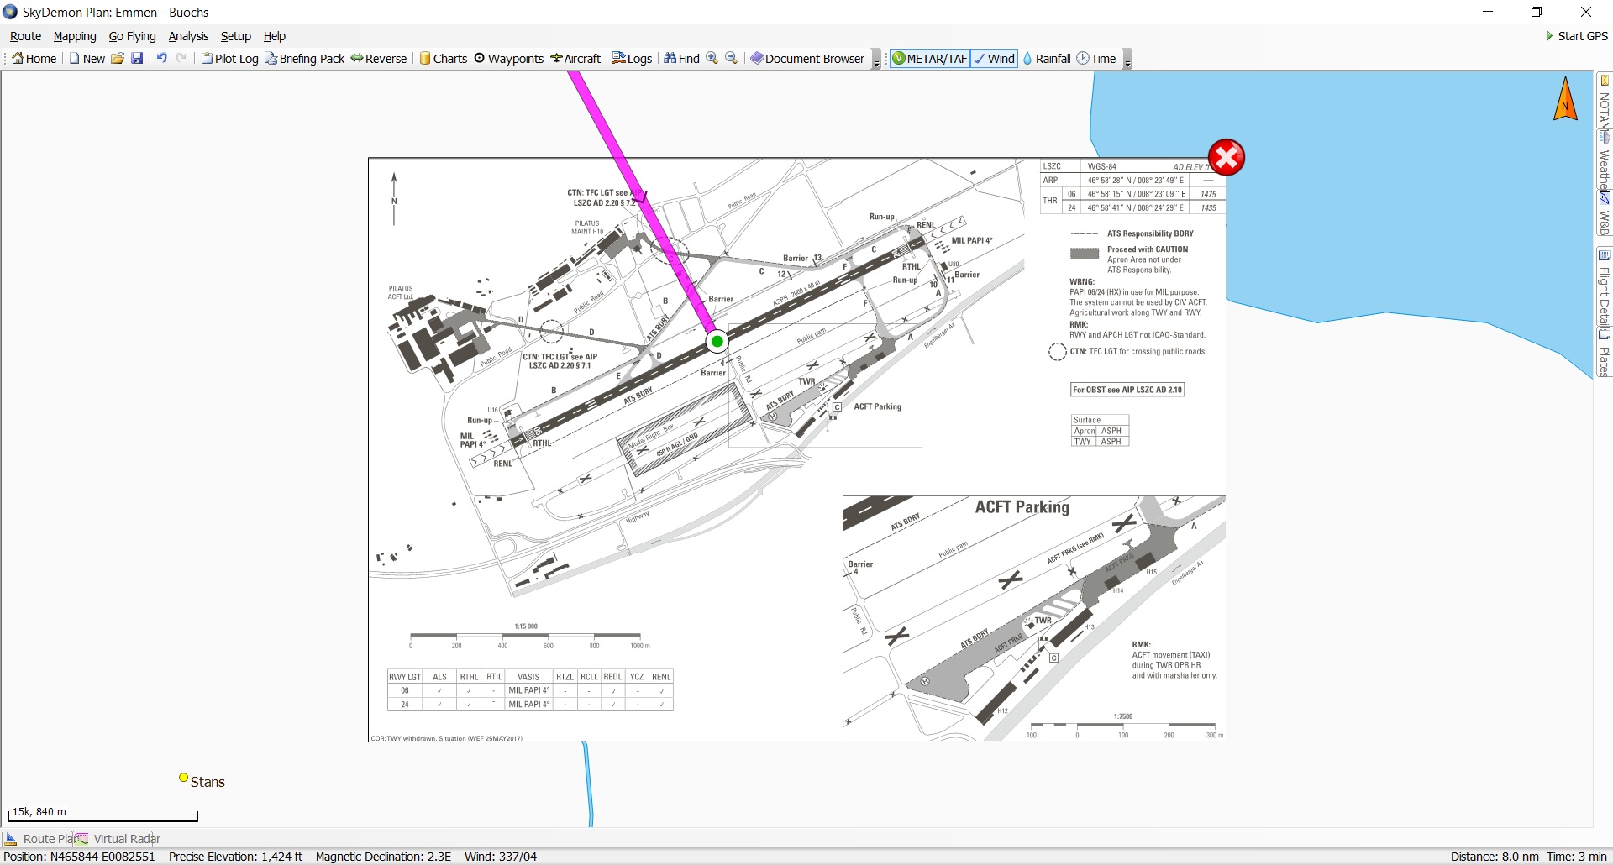Screen dimensions: 1613x865
Task: Open the Document Browser
Action: tap(806, 59)
